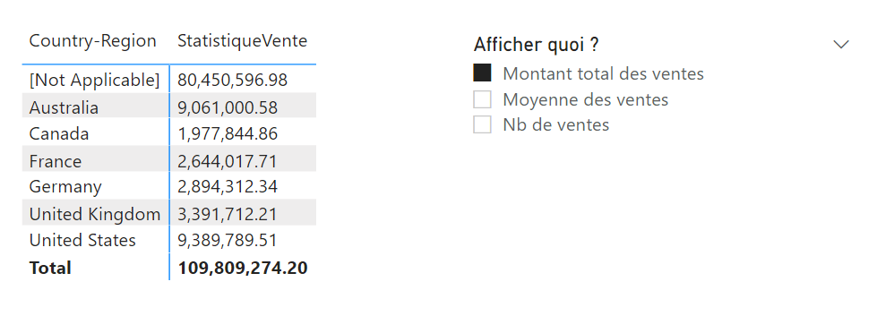Click the Total row label

(x=50, y=268)
